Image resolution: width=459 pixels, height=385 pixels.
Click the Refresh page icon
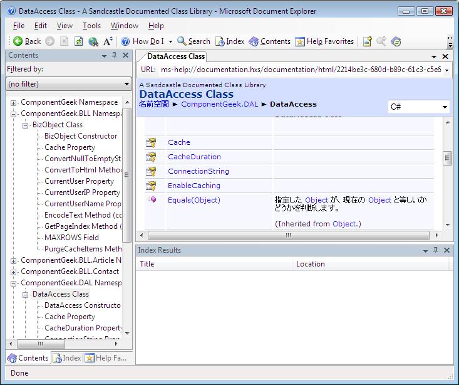click(x=78, y=41)
